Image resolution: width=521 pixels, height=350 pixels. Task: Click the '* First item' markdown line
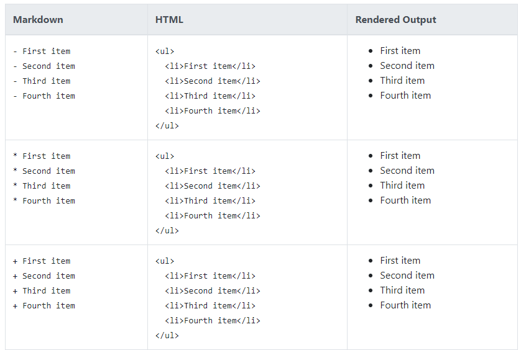click(x=42, y=156)
